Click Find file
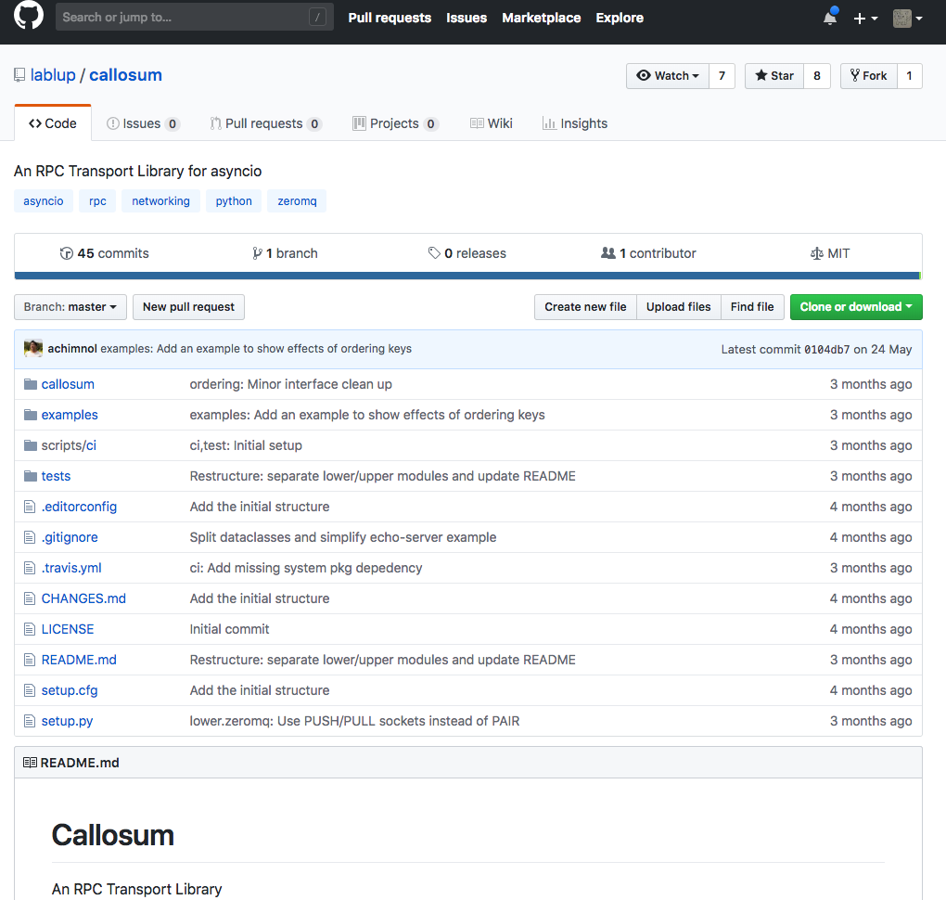Screen dimensions: 946x900 click(752, 307)
